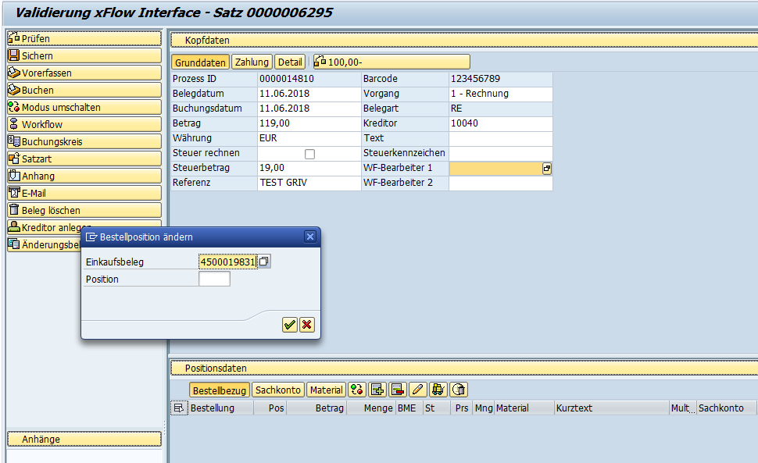Image resolution: width=758 pixels, height=463 pixels.
Task: Open value help for Einkaufsbeleg field
Action: tap(265, 262)
